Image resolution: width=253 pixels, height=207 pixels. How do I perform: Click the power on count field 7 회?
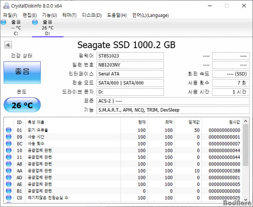click(231, 83)
